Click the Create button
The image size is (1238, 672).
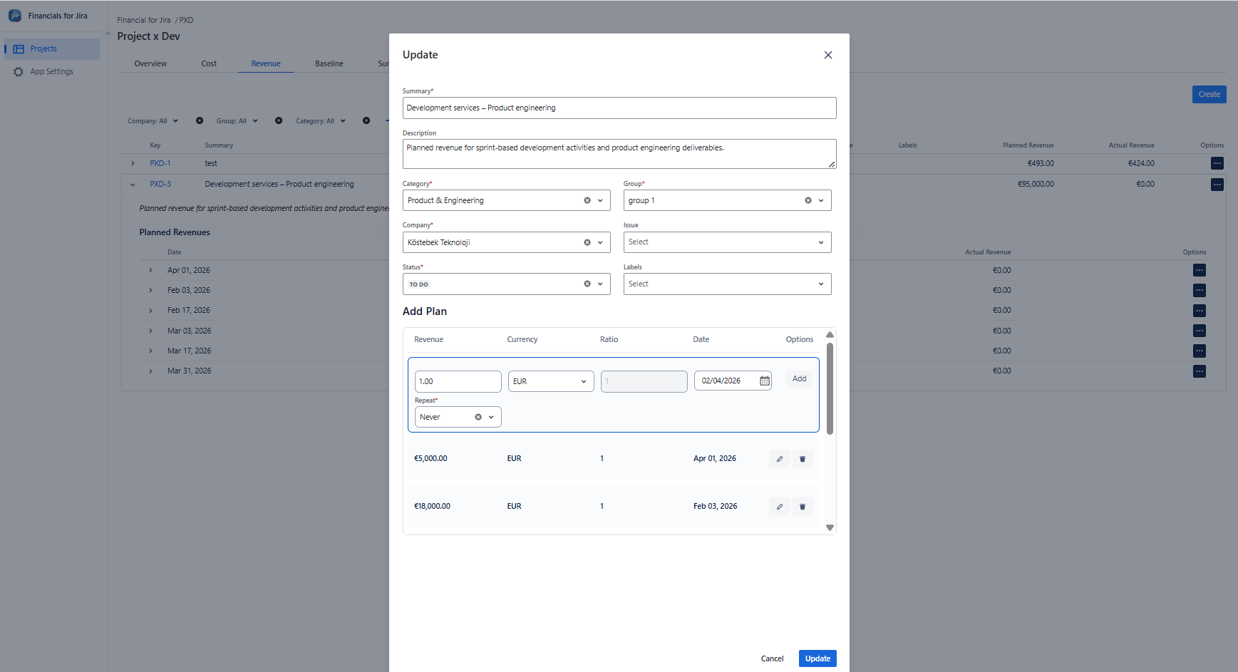(1209, 94)
